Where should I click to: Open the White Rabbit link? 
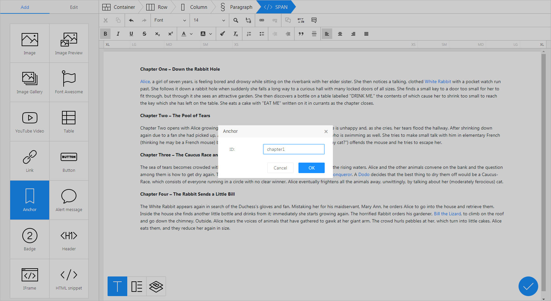click(x=438, y=81)
